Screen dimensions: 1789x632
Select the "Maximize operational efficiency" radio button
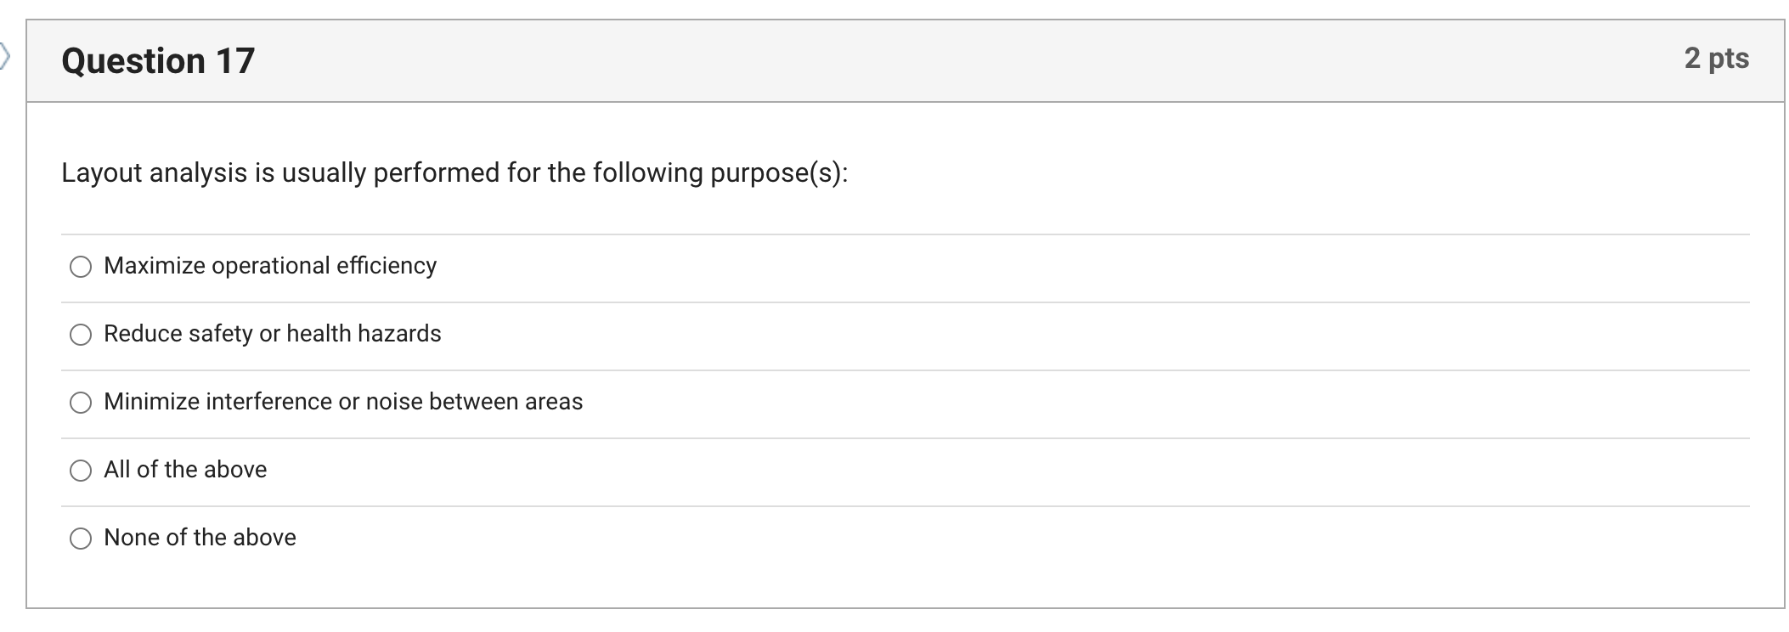(81, 267)
